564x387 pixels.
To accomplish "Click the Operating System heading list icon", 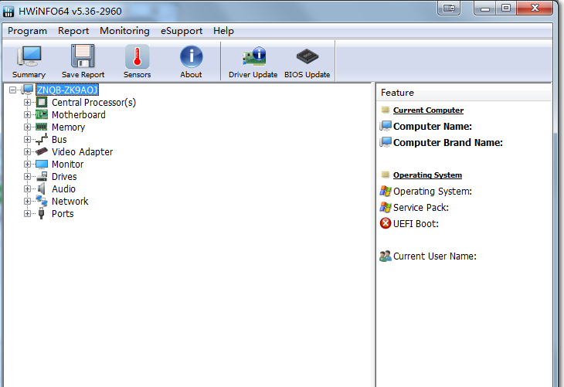I will click(386, 175).
